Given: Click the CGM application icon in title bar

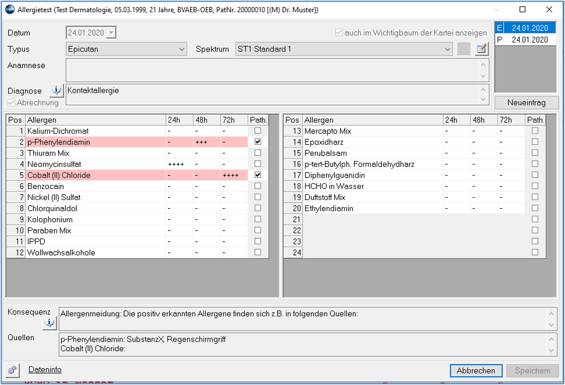Looking at the screenshot, I should click(10, 10).
